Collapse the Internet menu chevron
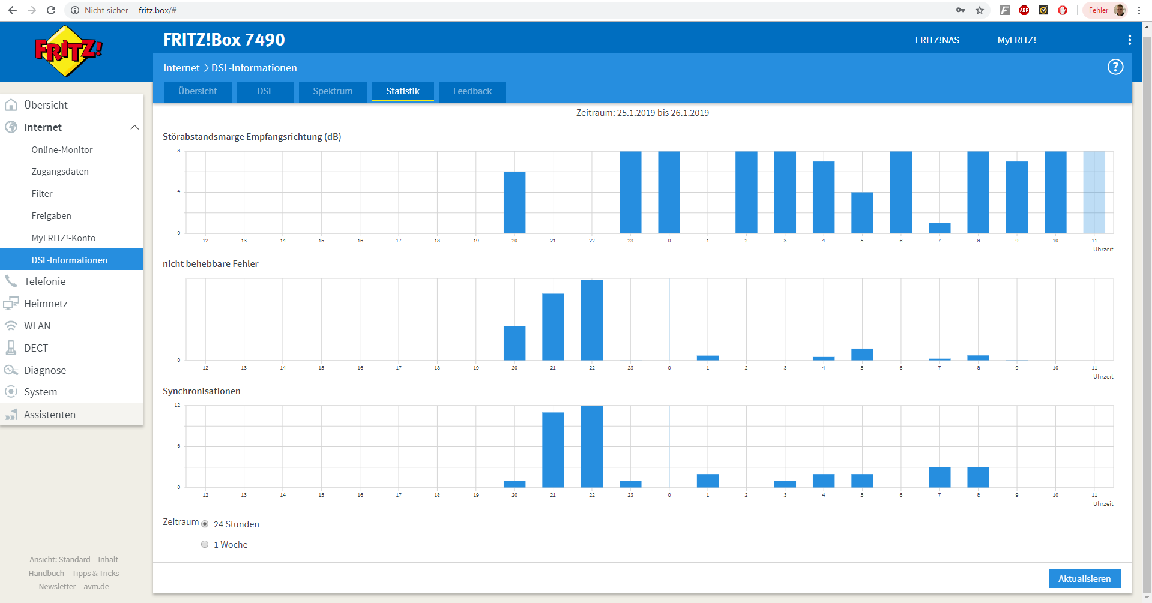Screen dimensions: 1152x603 click(x=134, y=127)
